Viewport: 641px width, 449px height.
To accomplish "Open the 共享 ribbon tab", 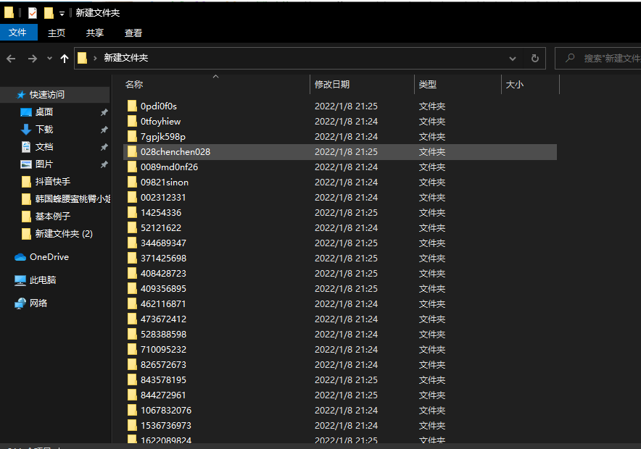I will coord(95,33).
